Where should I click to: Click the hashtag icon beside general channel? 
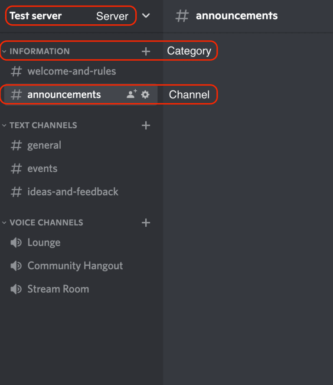pos(16,145)
